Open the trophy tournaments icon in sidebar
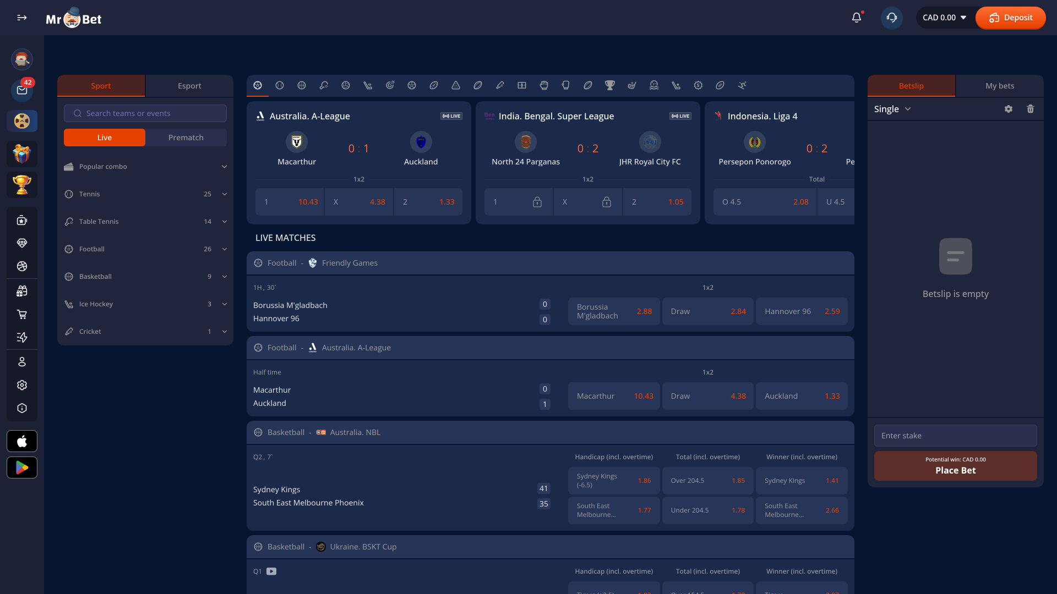Viewport: 1057px width, 594px height. 22,185
